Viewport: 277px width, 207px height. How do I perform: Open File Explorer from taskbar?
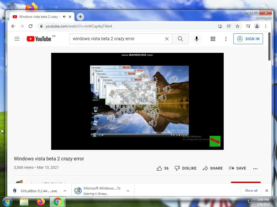click(x=24, y=202)
